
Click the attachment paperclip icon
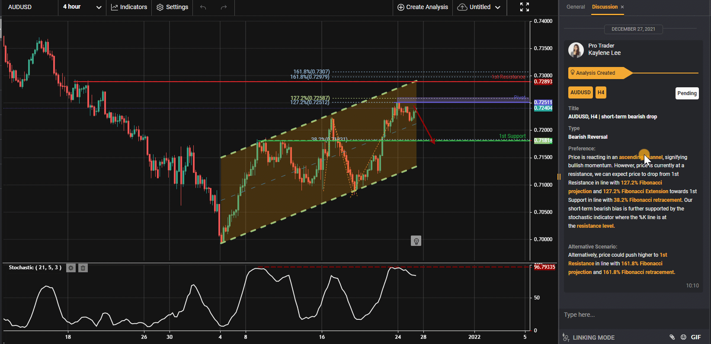[672, 337]
